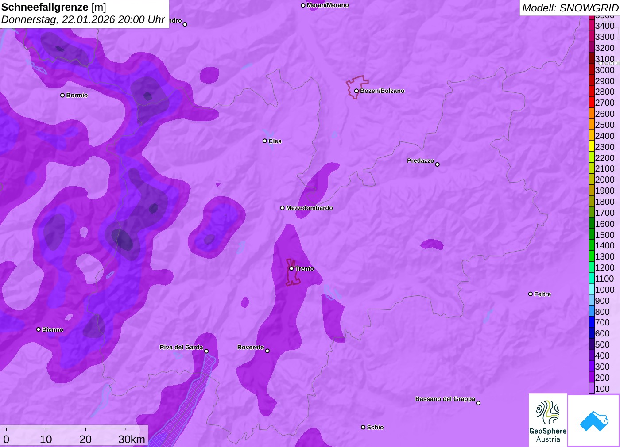Click the Cles town marker

click(265, 141)
